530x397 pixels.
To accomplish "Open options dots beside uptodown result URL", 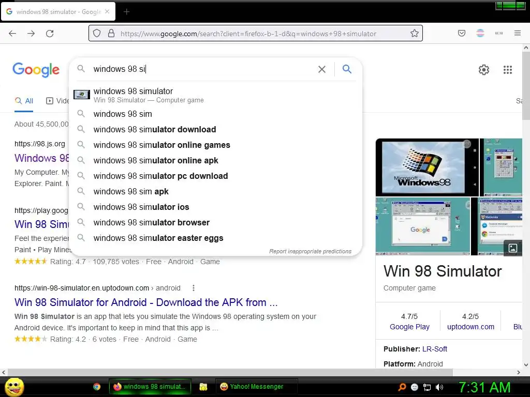I will click(194, 288).
